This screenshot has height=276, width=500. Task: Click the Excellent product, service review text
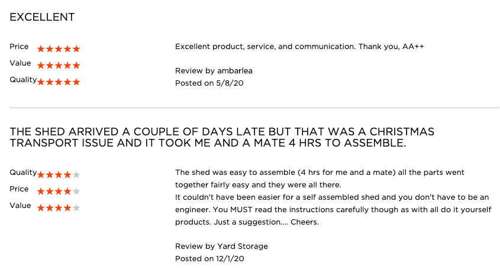pos(299,46)
